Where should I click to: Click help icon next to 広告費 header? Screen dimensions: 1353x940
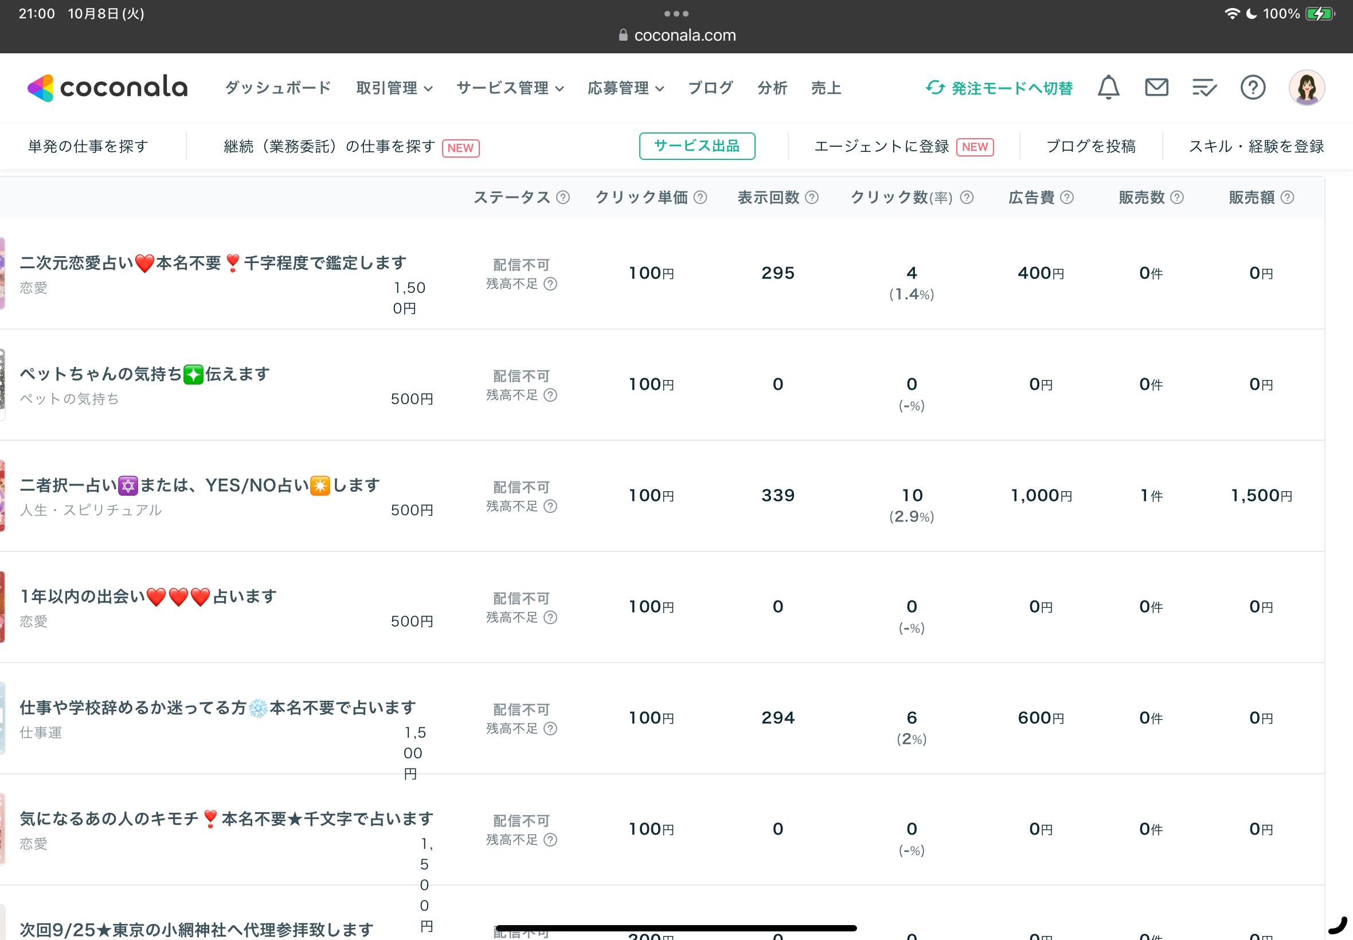(x=1067, y=197)
